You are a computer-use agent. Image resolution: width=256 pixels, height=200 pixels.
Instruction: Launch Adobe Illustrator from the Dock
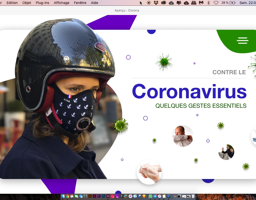[90, 196]
